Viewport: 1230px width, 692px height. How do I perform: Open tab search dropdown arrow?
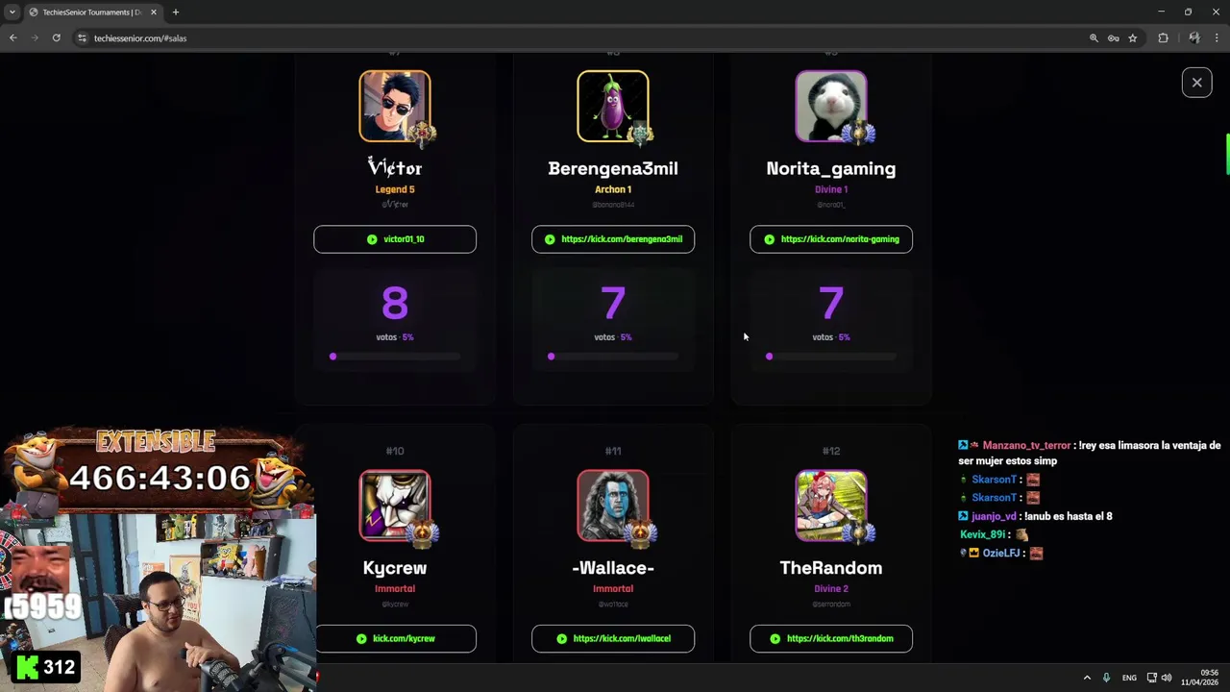point(12,12)
